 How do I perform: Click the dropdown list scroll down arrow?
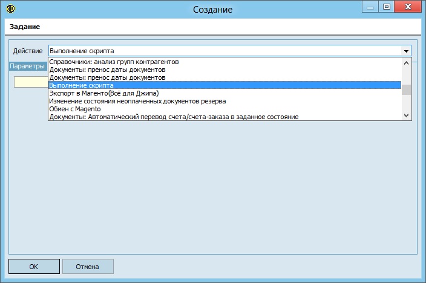[406, 115]
